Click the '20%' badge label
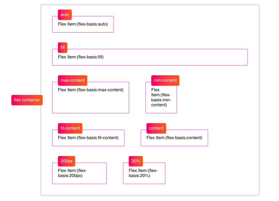The width and height of the screenshot is (279, 201). coord(136,161)
